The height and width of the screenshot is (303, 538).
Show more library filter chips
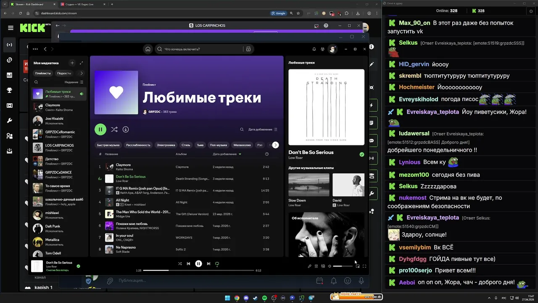82,73
